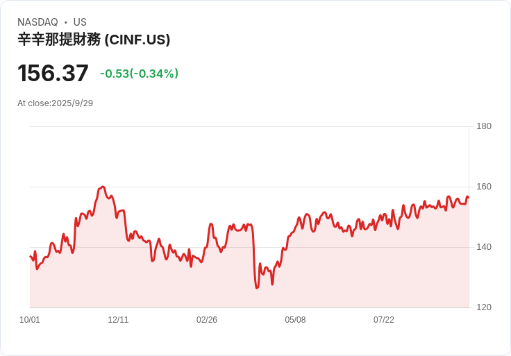Click the -0.53(-0.34%) price change
This screenshot has height=356, width=511.
pyautogui.click(x=139, y=74)
